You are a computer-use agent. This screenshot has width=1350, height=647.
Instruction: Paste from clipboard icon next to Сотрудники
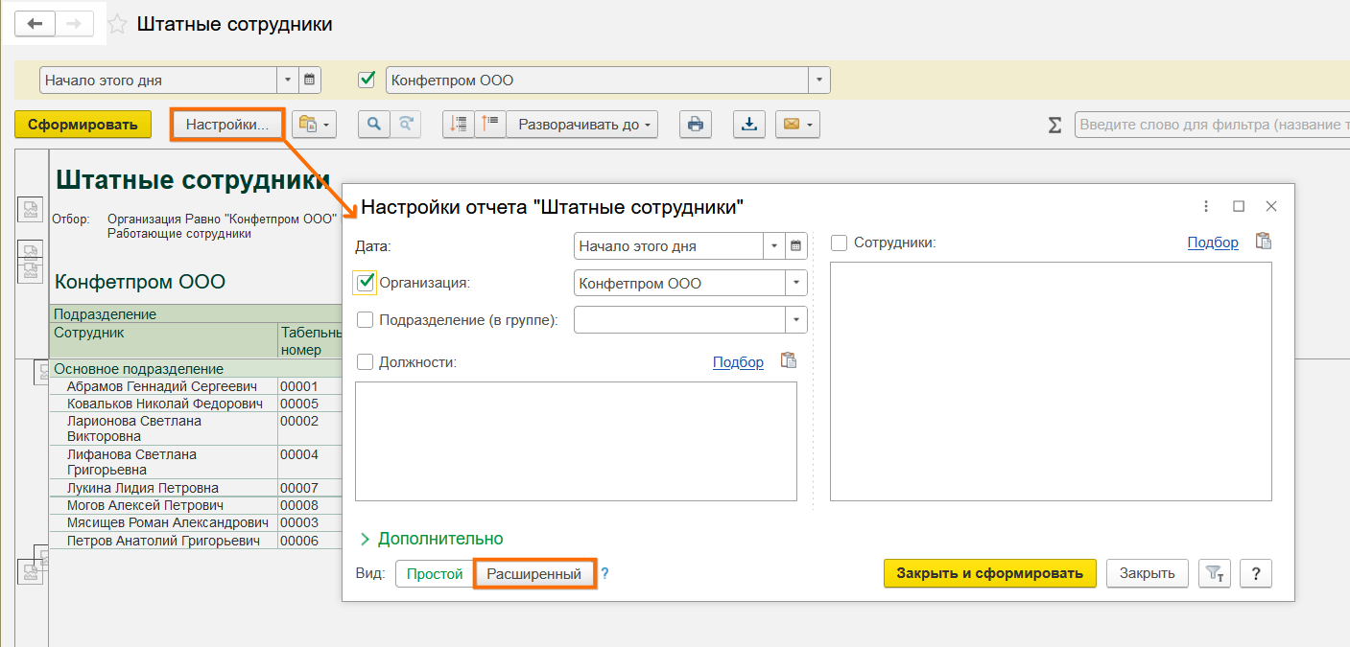[x=1264, y=242]
